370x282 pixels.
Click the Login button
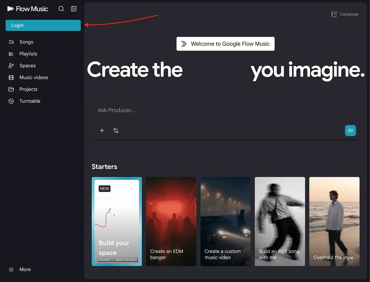point(43,25)
